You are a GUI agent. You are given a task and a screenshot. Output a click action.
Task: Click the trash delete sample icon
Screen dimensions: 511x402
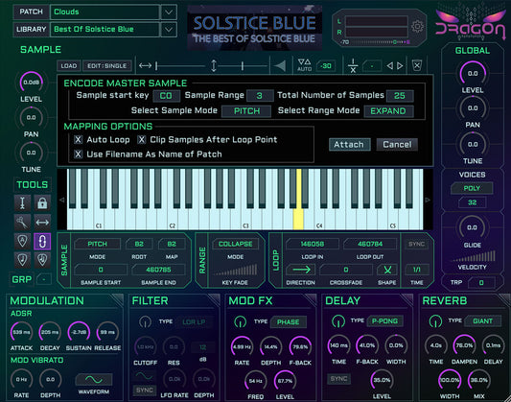[417, 66]
